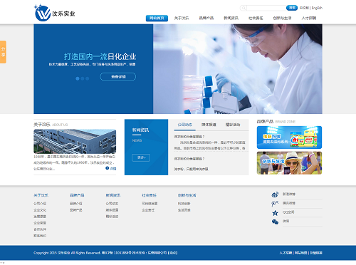
Task: Click the magnifier icon in search box
Action: pyautogui.click(x=244, y=9)
